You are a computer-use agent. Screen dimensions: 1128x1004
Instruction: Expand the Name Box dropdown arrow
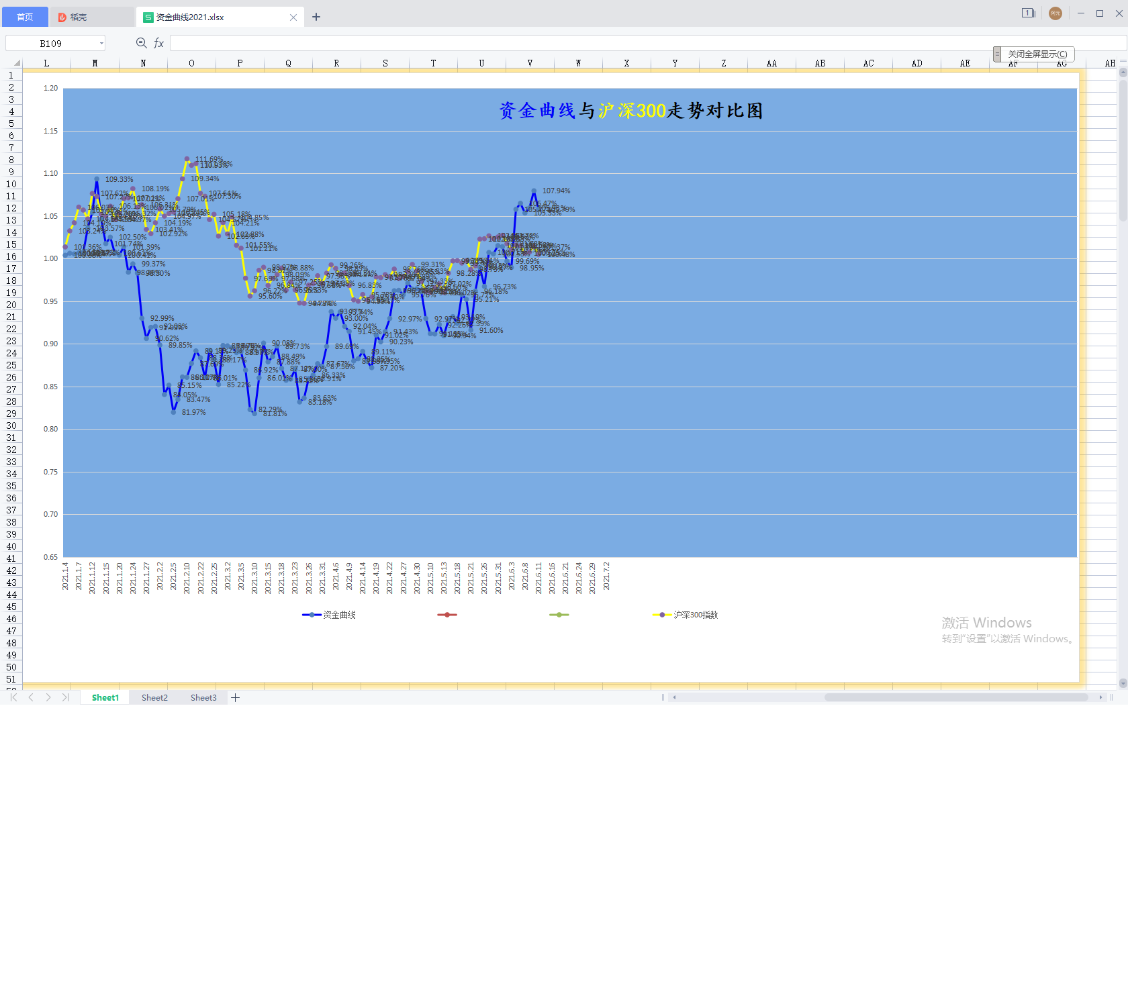point(101,44)
